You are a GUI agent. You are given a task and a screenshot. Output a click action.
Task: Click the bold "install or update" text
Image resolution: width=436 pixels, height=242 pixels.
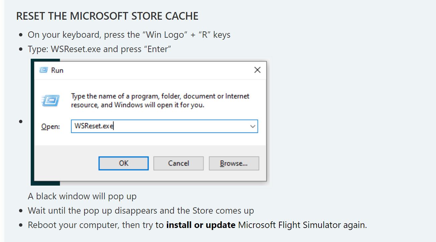click(x=201, y=225)
